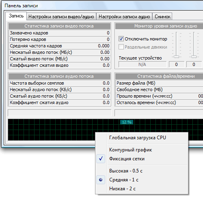Click the left audio level value box
This screenshot has height=198, width=203.
(177, 64)
